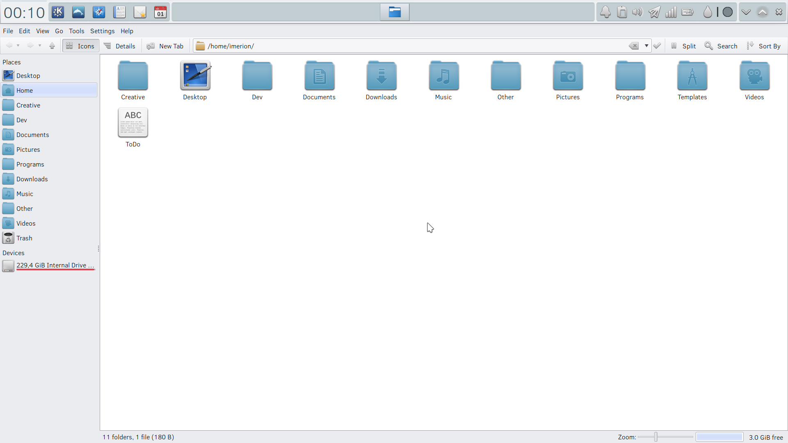The height and width of the screenshot is (443, 788).
Task: Open the network signal tray icon
Action: (x=671, y=12)
